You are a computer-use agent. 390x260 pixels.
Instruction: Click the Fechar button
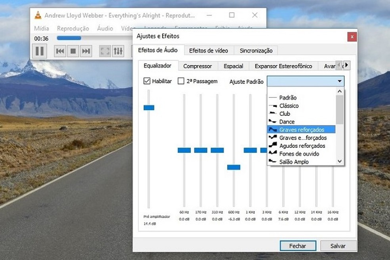click(x=298, y=246)
